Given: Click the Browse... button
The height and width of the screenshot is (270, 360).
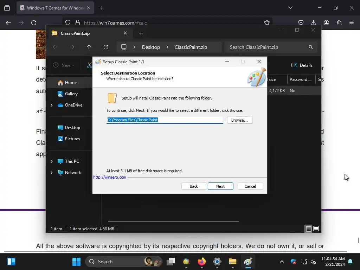Looking at the screenshot, I should coord(240,120).
